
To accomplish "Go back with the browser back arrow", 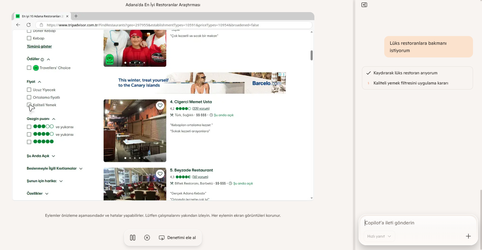I will [x=18, y=25].
